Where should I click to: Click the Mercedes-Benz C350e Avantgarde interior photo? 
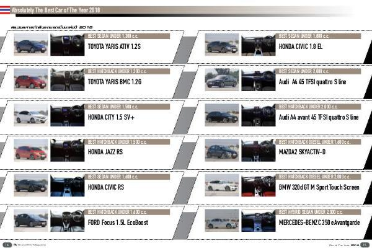pos(258,222)
